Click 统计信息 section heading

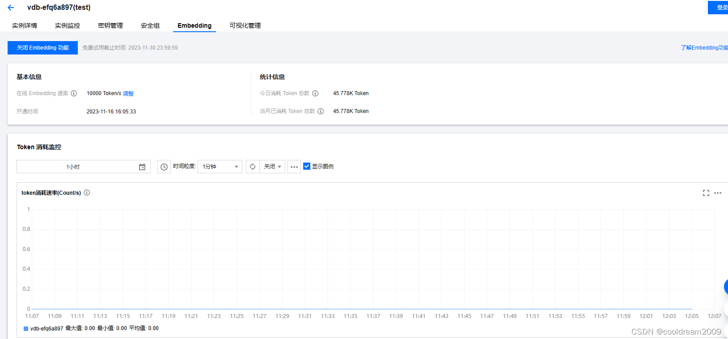coord(272,77)
